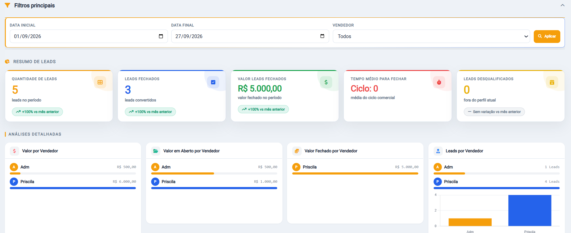The width and height of the screenshot is (571, 233).
Task: Click the Data Final date field
Action: 250,36
